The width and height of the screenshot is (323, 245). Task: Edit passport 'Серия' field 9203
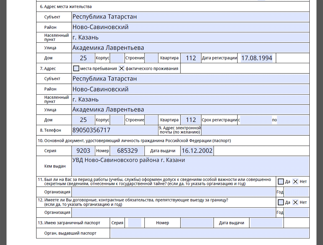(x=83, y=151)
